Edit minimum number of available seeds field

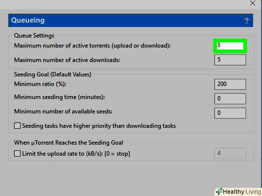(230, 113)
